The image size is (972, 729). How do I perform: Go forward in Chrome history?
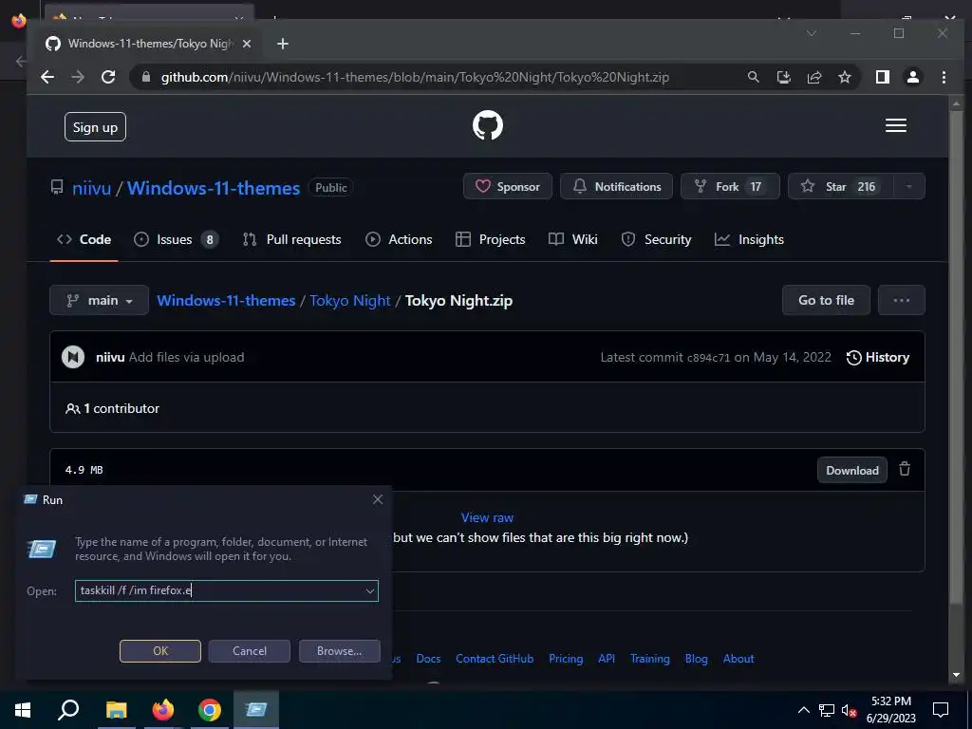[x=78, y=77]
